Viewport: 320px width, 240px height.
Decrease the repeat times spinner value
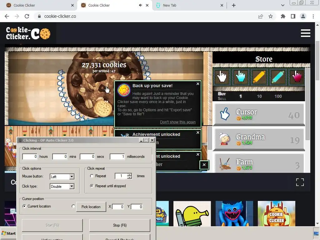pos(129,177)
